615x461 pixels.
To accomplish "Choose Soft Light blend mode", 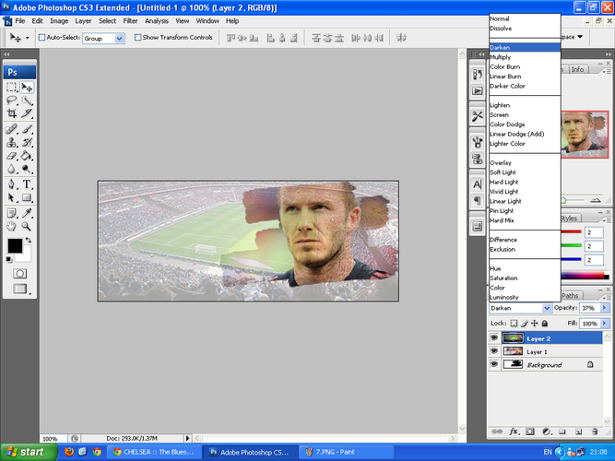I will pos(503,172).
